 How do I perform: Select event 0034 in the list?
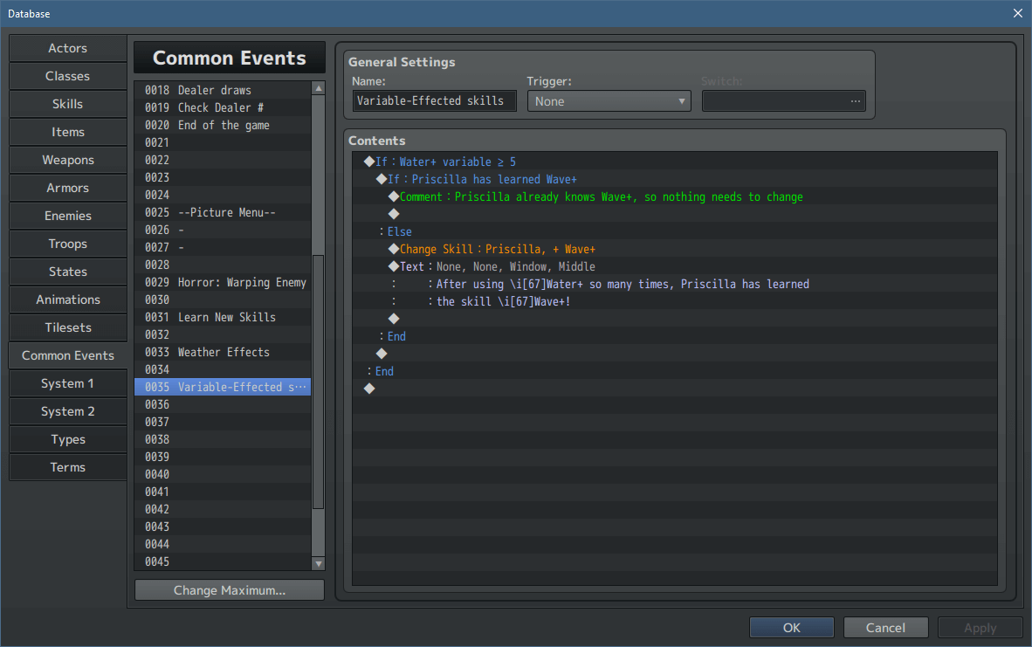223,370
